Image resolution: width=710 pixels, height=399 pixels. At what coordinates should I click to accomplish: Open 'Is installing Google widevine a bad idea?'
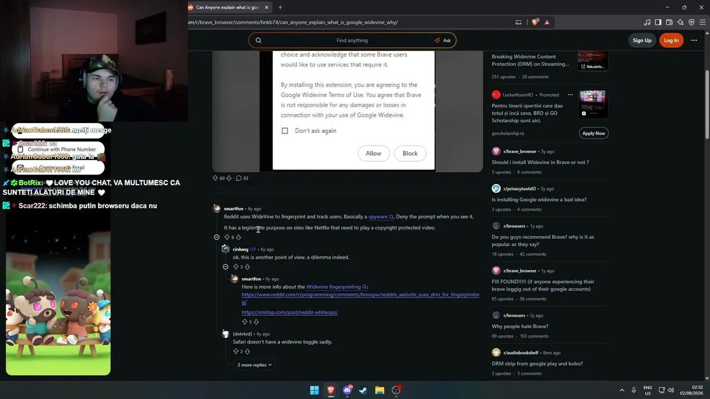(x=539, y=199)
